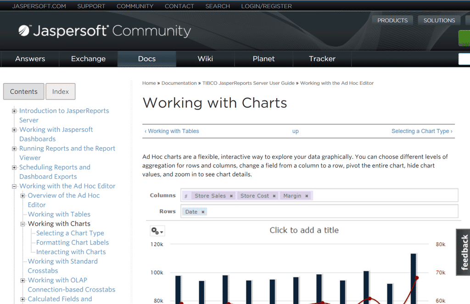
Task: Open the Answers section
Action: click(30, 59)
